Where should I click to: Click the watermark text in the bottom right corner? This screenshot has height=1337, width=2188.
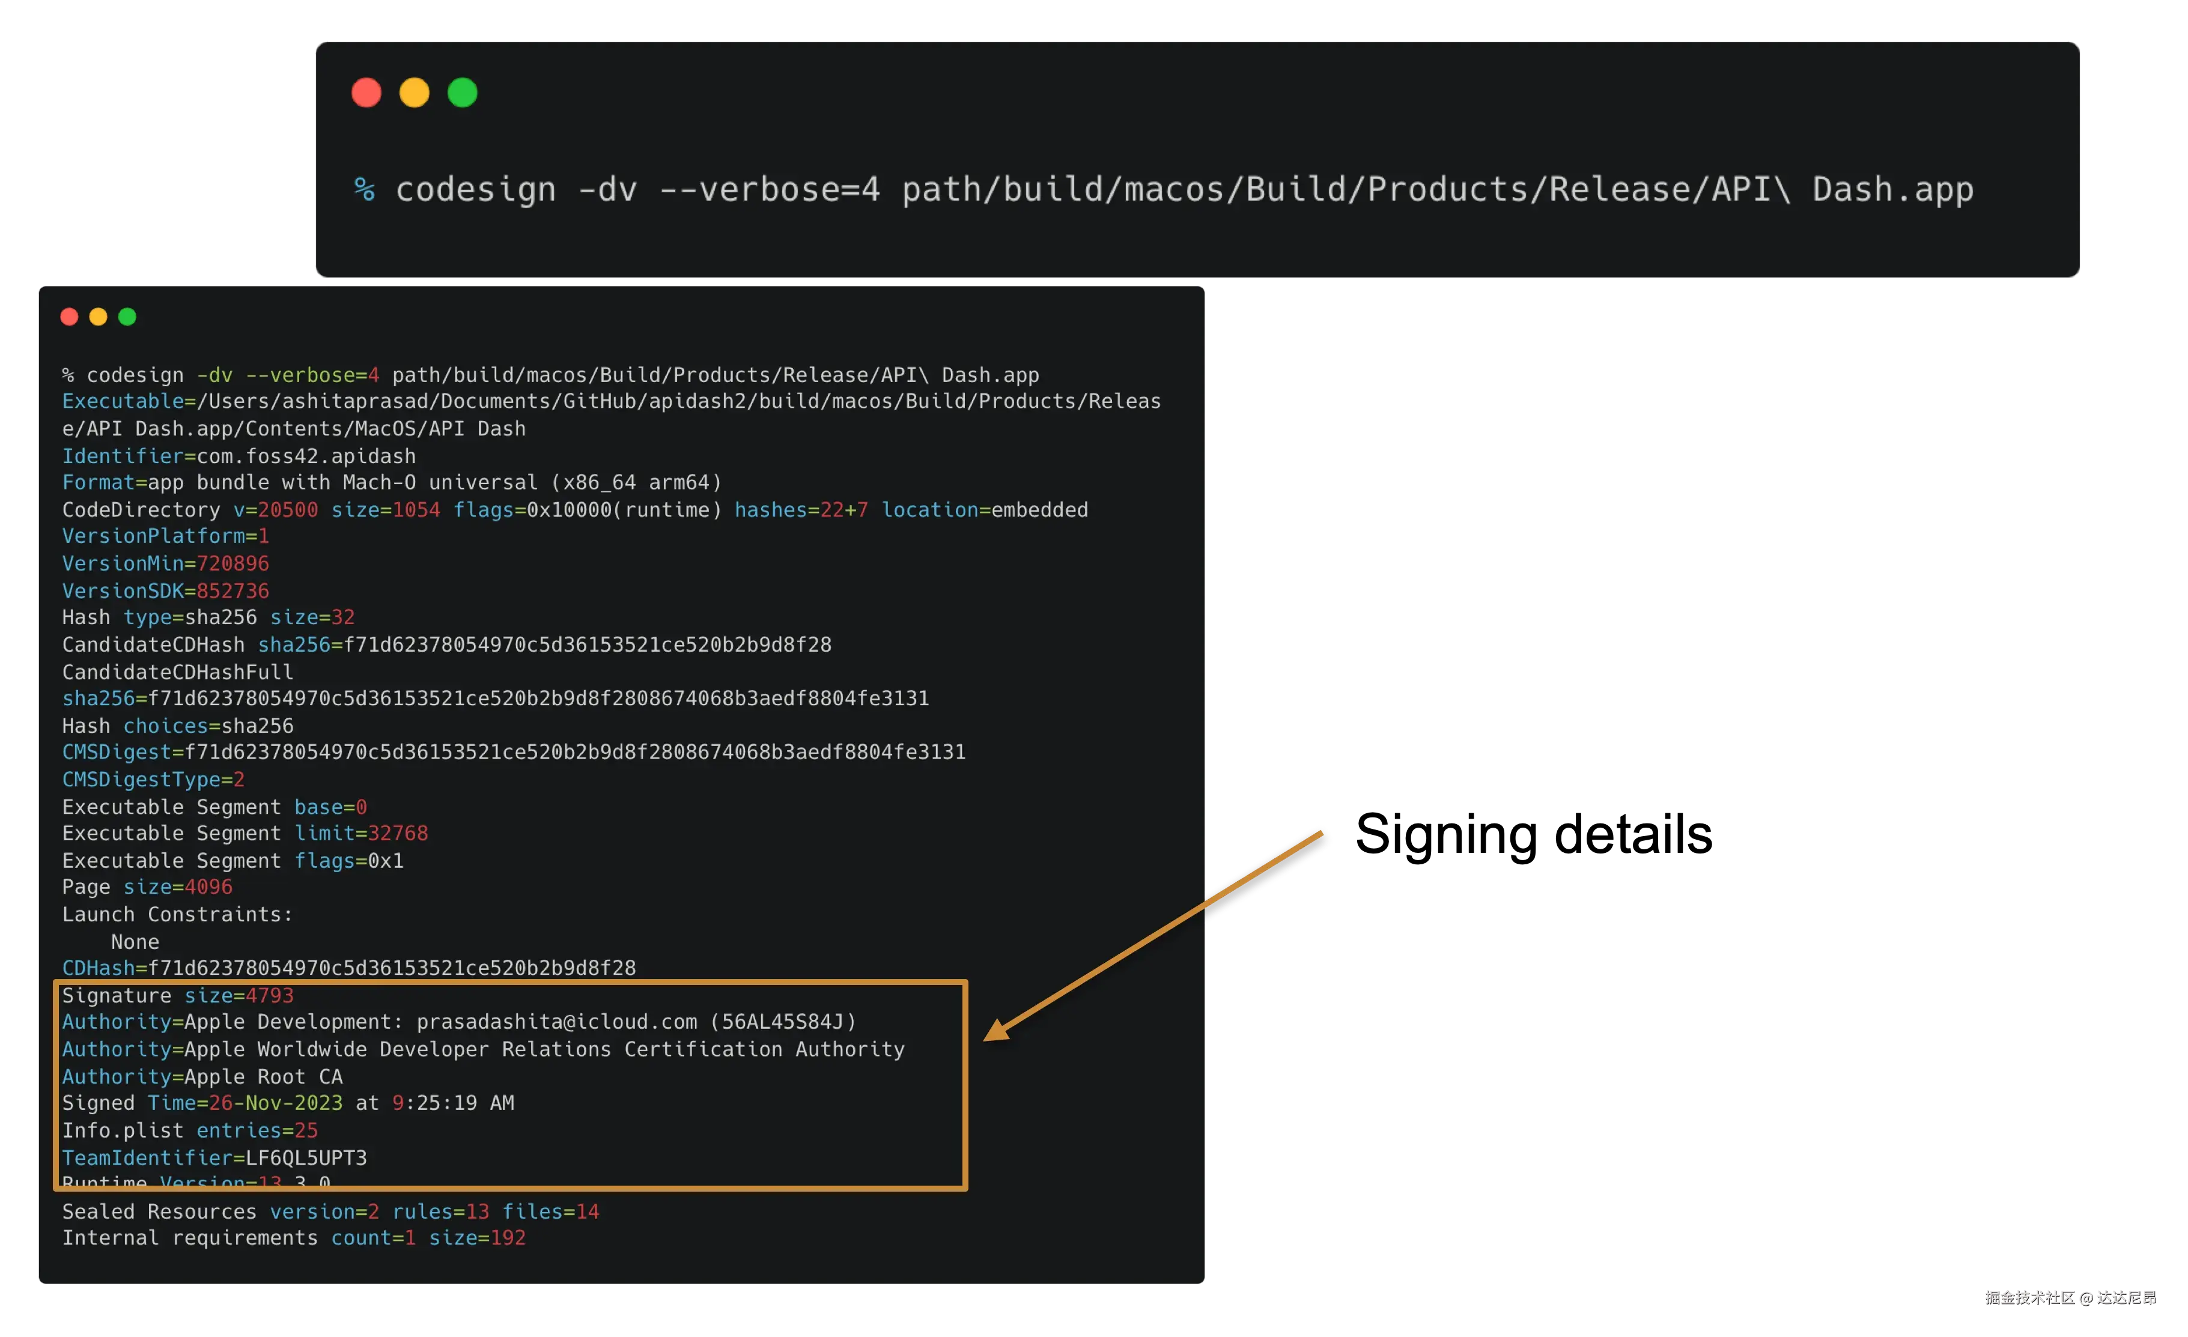tap(2070, 1297)
